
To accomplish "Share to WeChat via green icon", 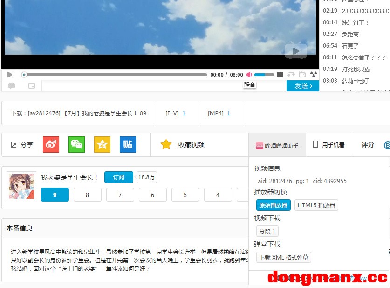I will 76,145.
